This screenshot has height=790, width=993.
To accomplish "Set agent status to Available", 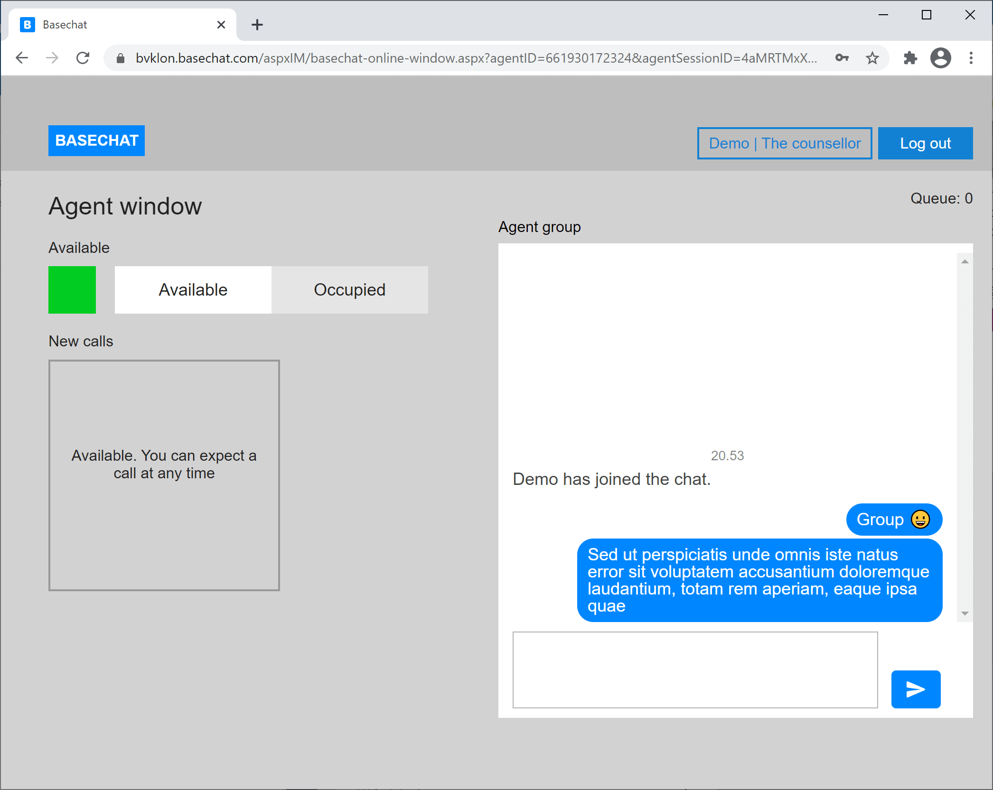I will point(193,289).
